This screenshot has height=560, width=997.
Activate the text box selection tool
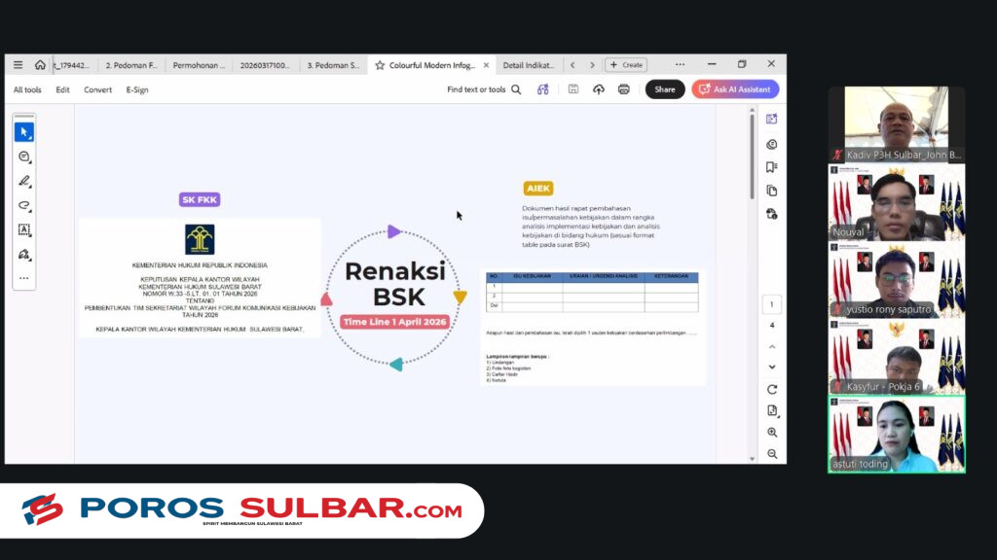(x=23, y=230)
